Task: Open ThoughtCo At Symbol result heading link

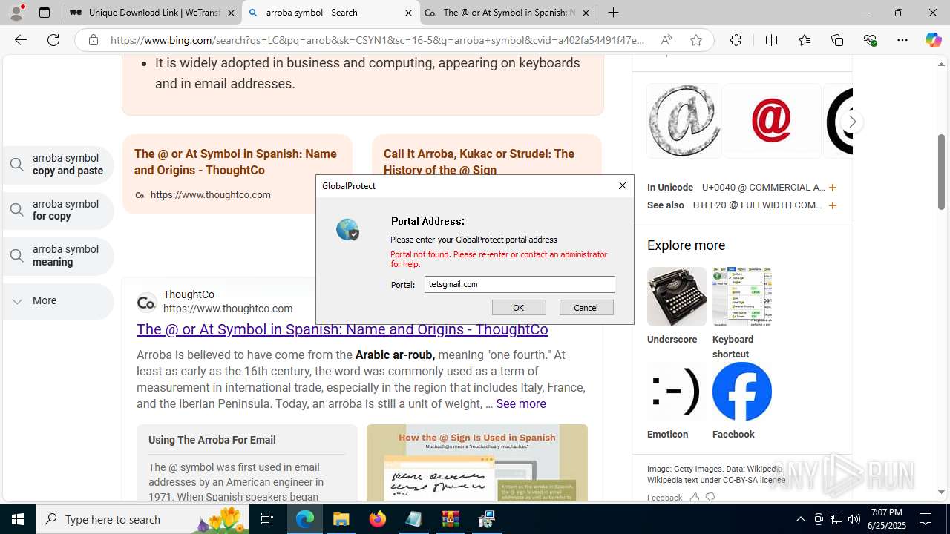Action: click(x=342, y=329)
